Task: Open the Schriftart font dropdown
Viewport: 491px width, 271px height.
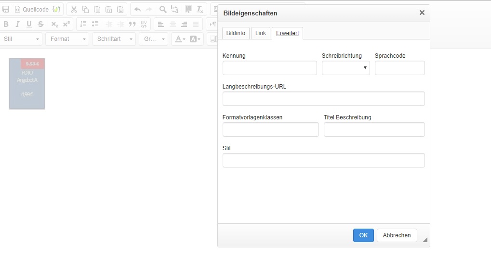Action: [113, 39]
